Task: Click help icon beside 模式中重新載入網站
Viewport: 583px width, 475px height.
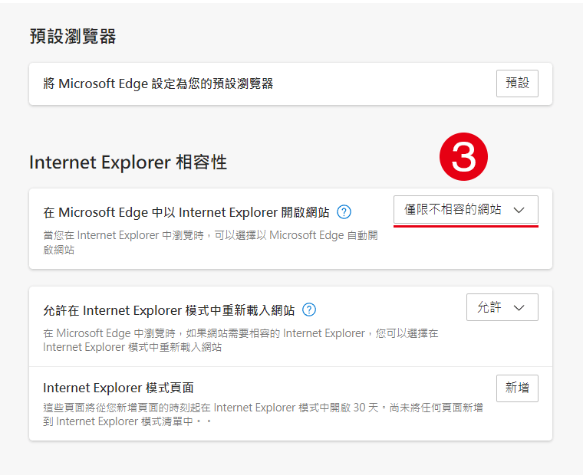Action: coord(309,310)
